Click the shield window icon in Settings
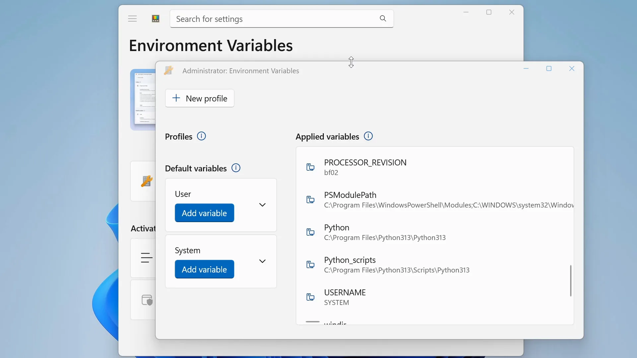637x358 pixels. coord(147,300)
